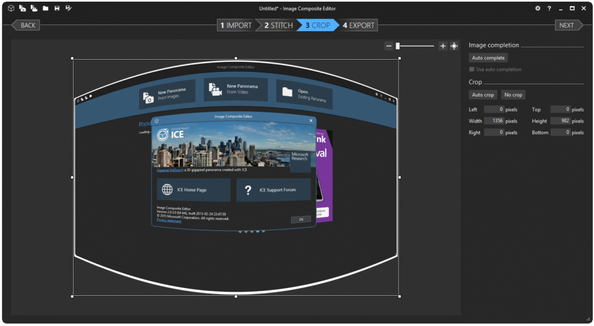Click the top-left crop handle
The width and height of the screenshot is (594, 326).
tap(73, 59)
